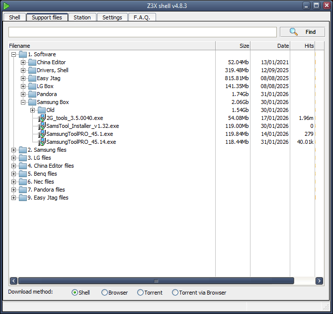Click the 3. LG files folder icon
Image resolution: width=333 pixels, height=314 pixels.
23,158
